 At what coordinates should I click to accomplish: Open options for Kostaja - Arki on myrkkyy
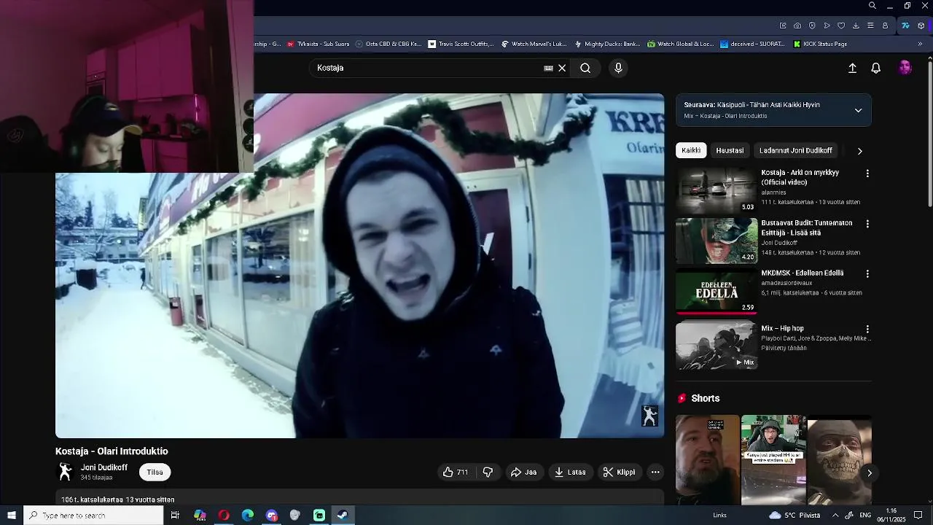(867, 174)
